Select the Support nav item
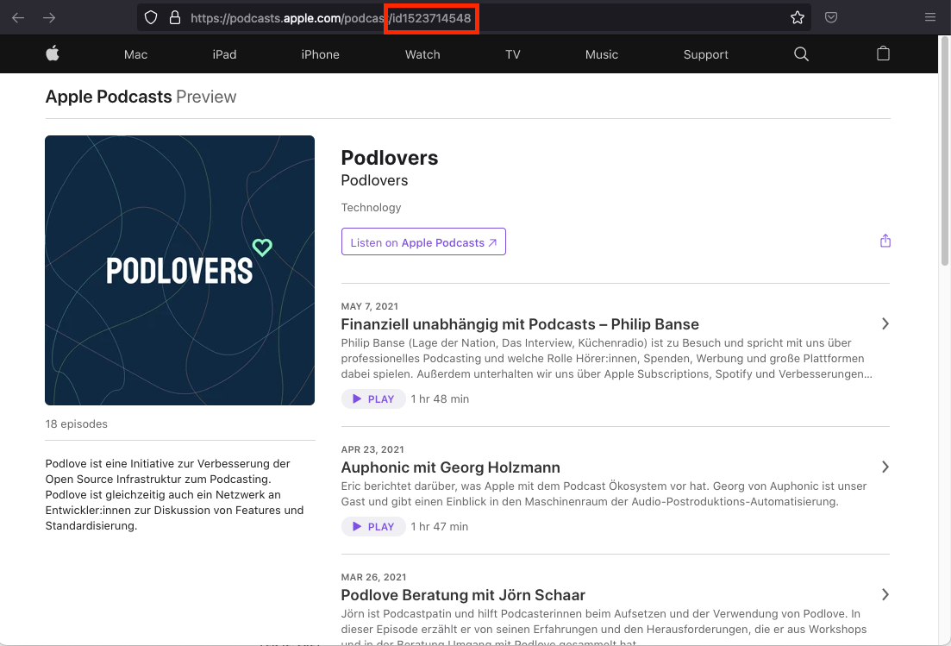Image resolution: width=951 pixels, height=646 pixels. tap(706, 54)
